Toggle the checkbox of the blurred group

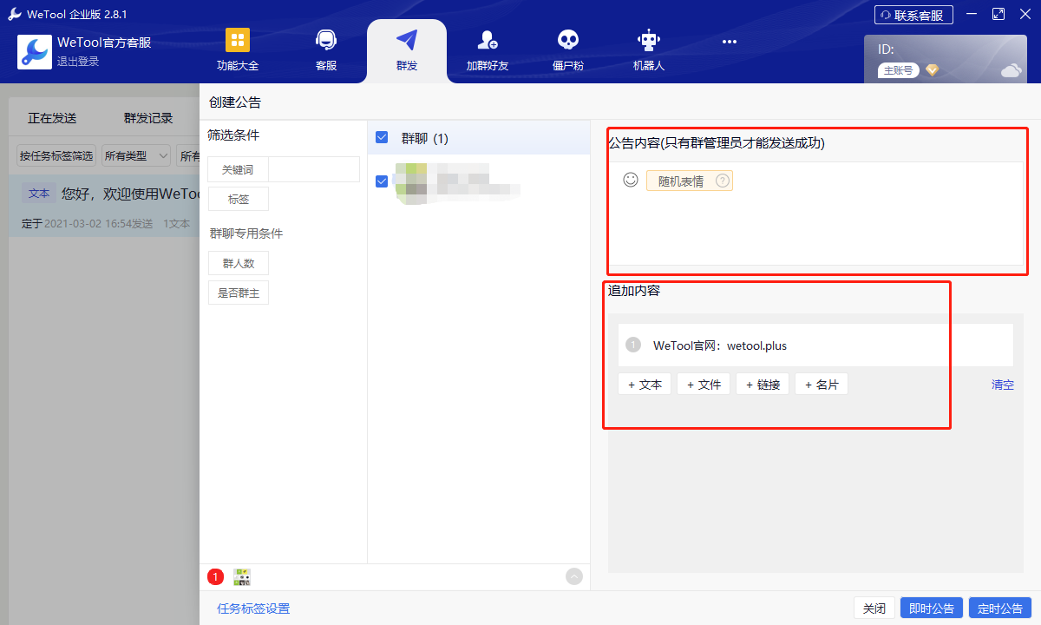pyautogui.click(x=382, y=181)
